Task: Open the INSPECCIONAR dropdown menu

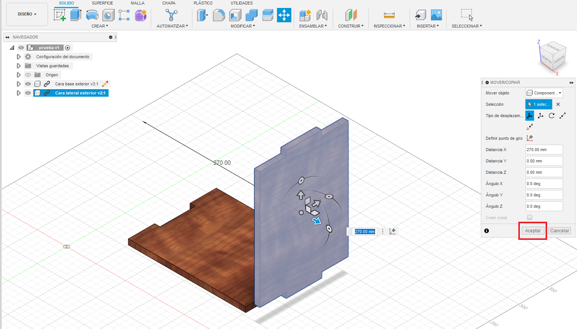Action: pos(389,26)
